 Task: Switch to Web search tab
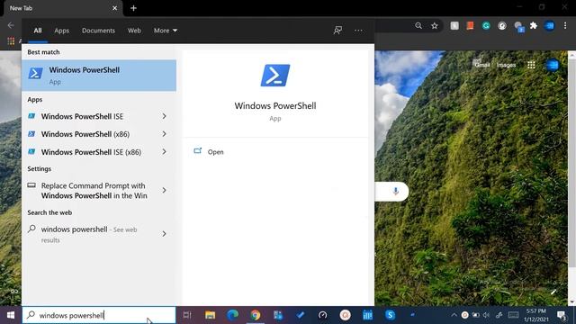134,31
